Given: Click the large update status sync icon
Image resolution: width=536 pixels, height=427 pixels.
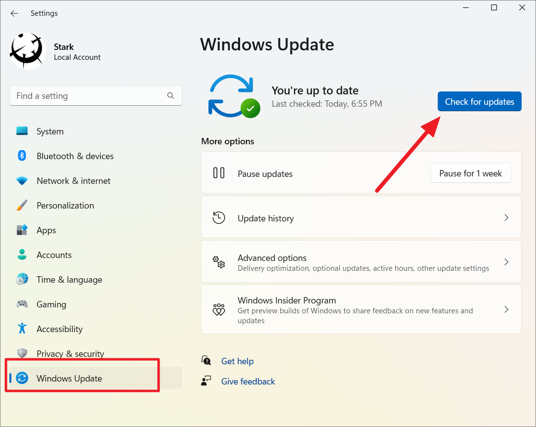Looking at the screenshot, I should tap(234, 96).
